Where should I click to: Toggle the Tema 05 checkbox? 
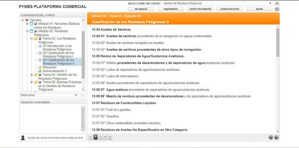[40, 82]
